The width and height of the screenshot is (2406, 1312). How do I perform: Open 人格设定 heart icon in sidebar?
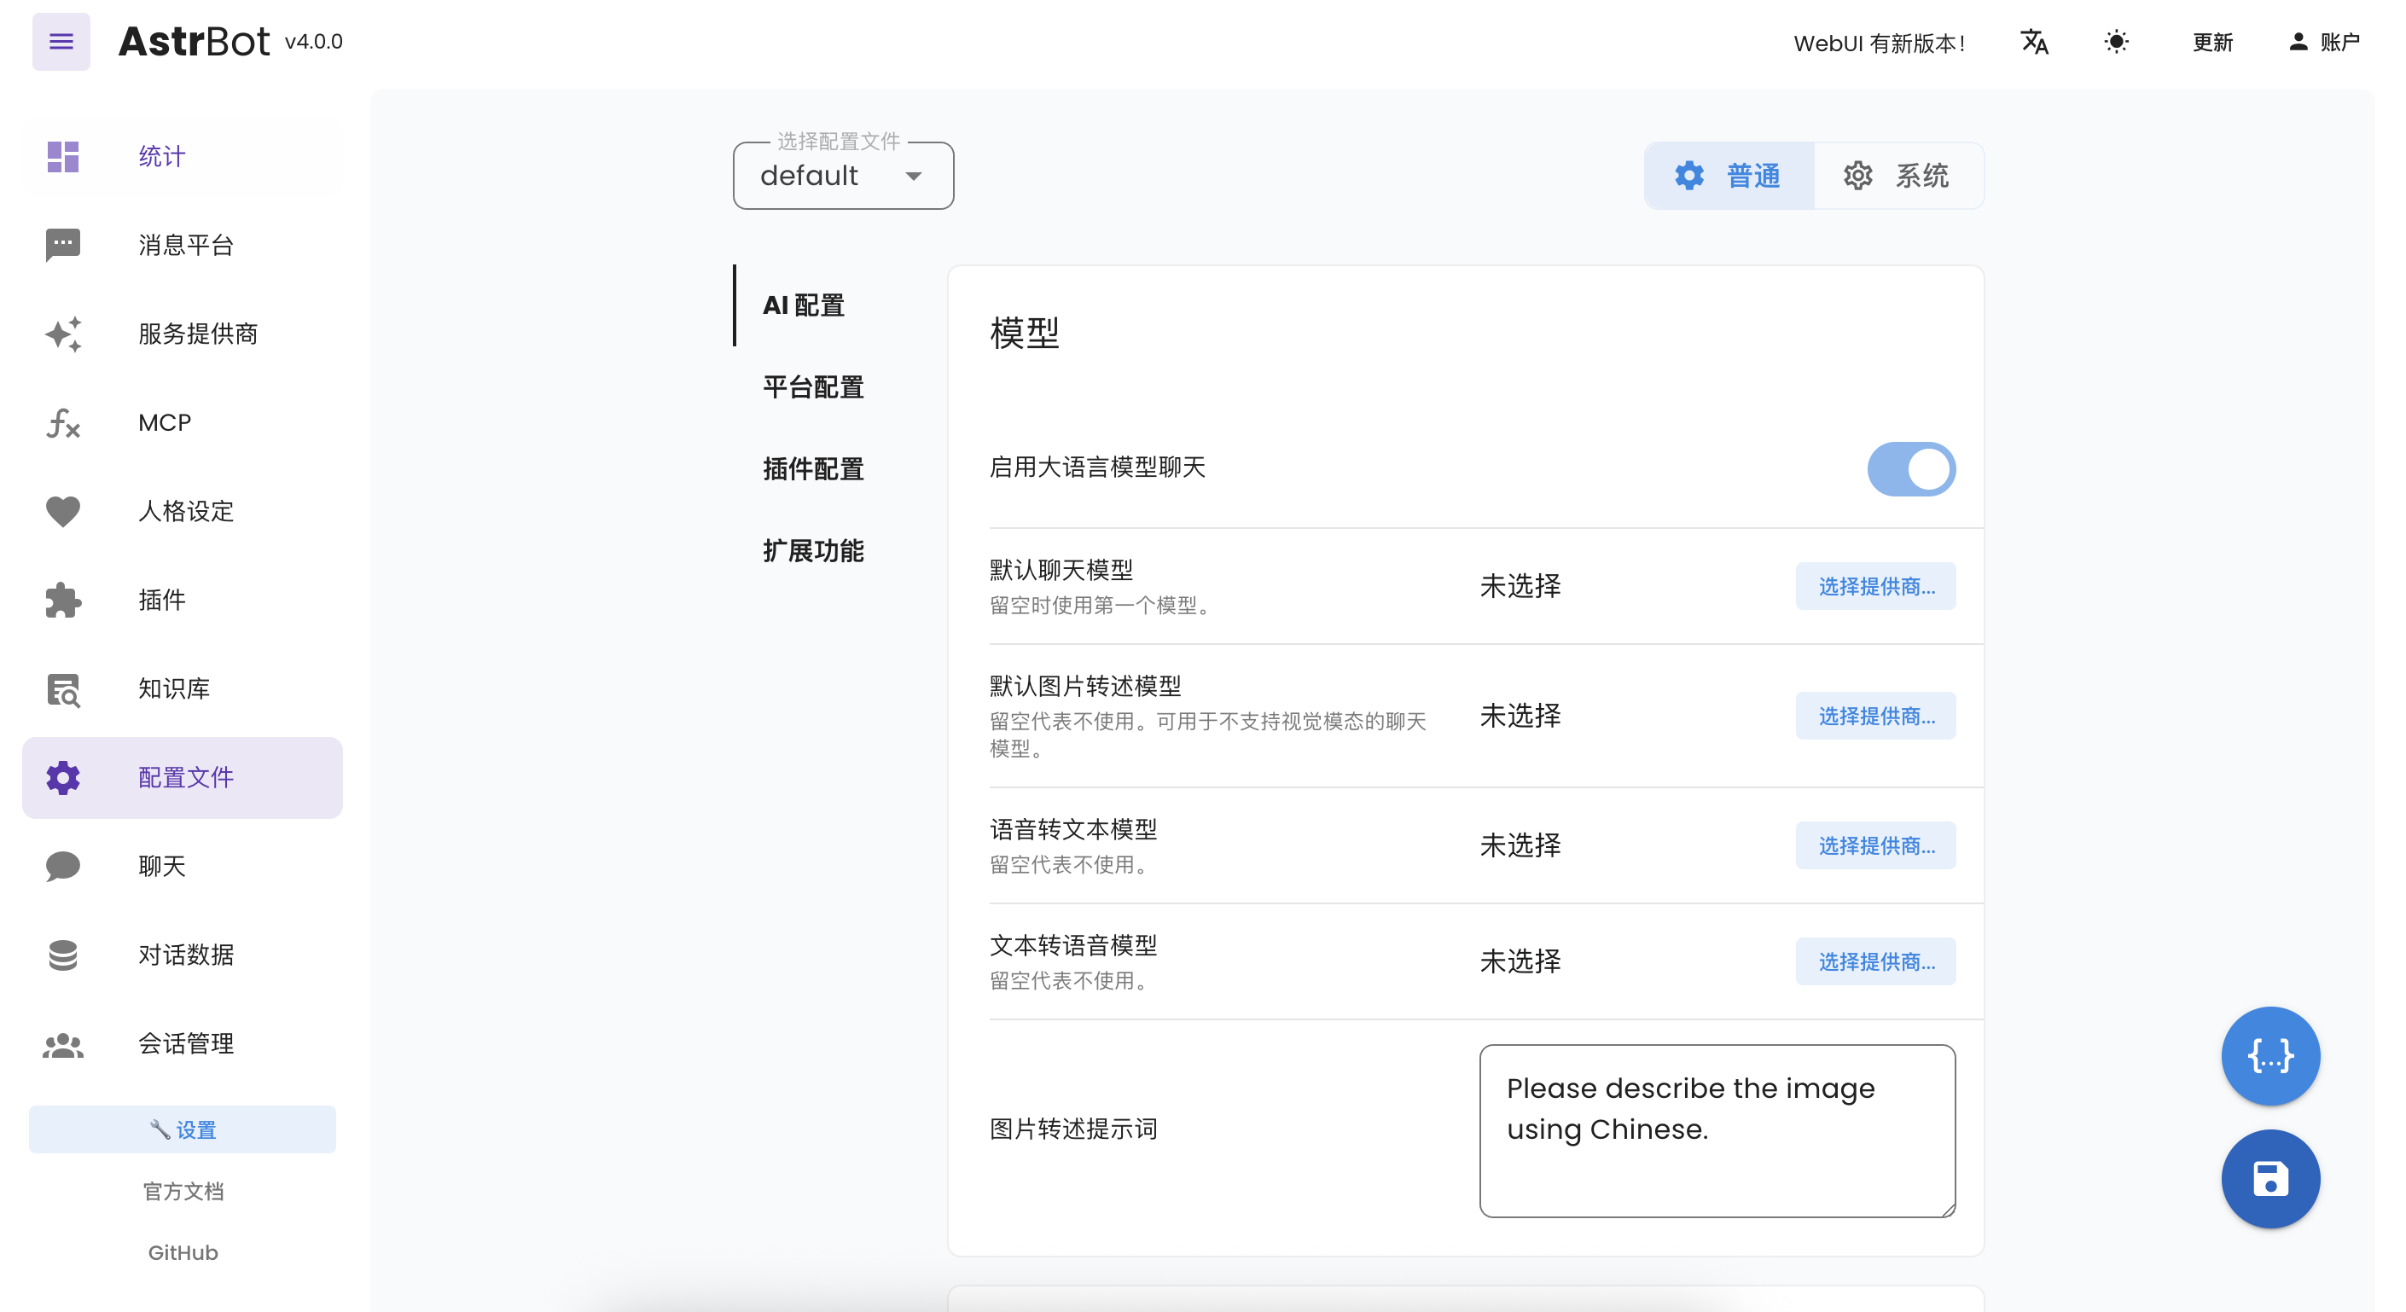click(x=62, y=512)
